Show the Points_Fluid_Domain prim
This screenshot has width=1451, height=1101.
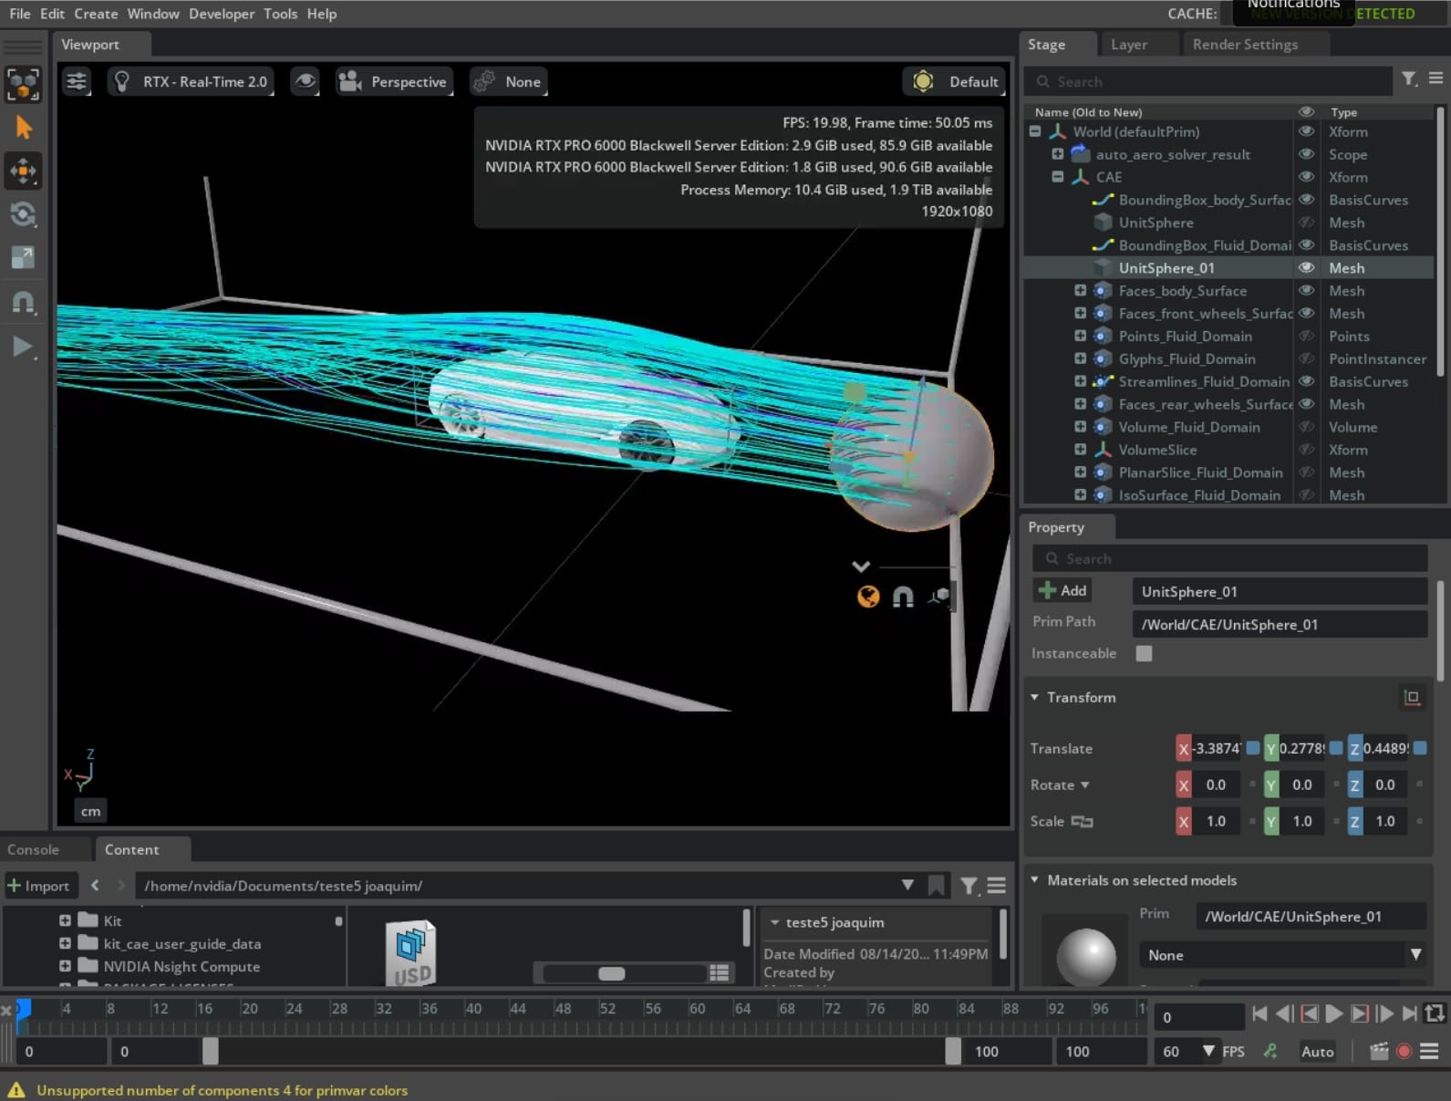click(1306, 336)
